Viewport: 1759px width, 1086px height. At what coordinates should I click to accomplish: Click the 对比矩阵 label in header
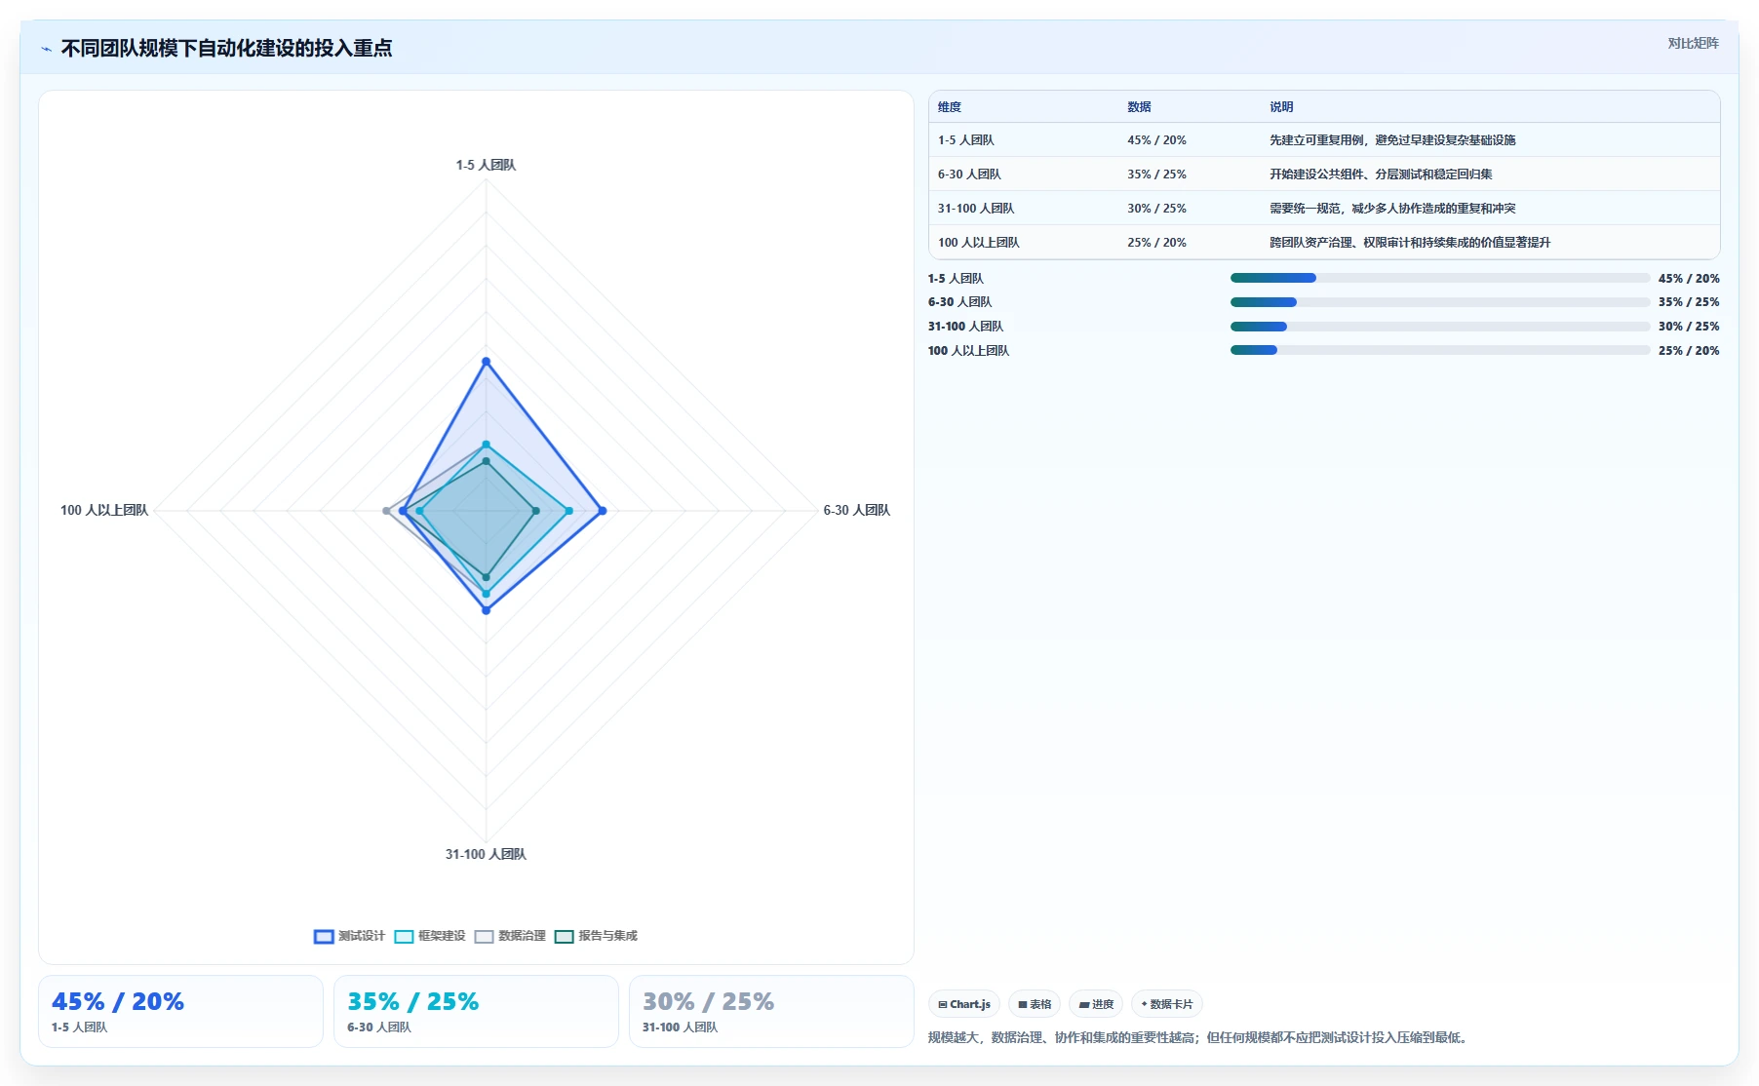(1693, 43)
